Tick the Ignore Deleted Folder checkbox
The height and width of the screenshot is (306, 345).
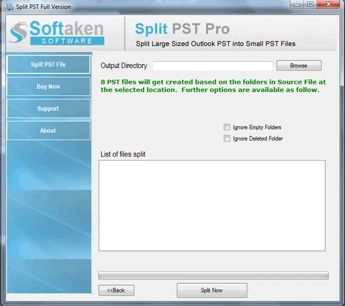(x=227, y=138)
